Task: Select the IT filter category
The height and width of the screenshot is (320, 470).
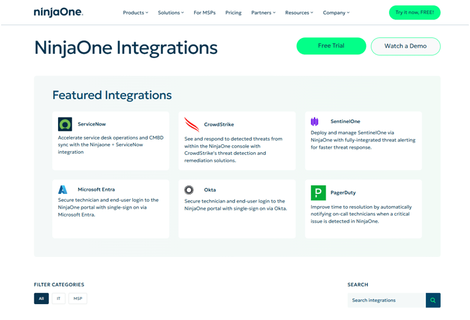Action: coord(59,299)
